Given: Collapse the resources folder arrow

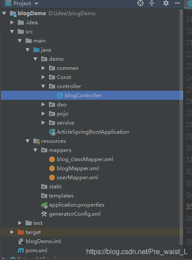Looking at the screenshot, I should [x=28, y=141].
